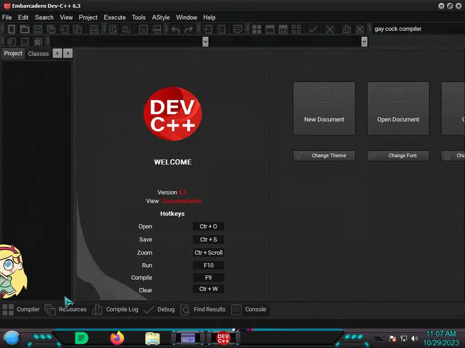The height and width of the screenshot is (348, 465).
Task: Click the Rebuild All grid-outline icon
Action: tap(296, 29)
